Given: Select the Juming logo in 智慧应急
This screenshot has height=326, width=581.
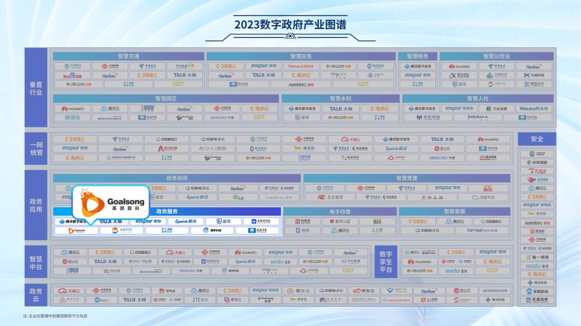Looking at the screenshot, I should (x=301, y=84).
